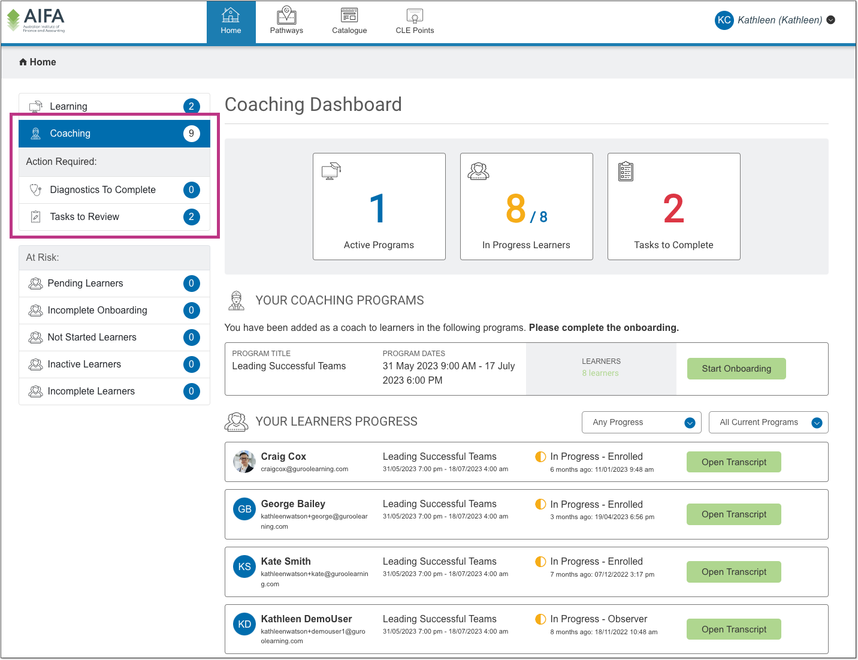Click the GB avatar for George Bailey
The width and height of the screenshot is (858, 660).
244,509
